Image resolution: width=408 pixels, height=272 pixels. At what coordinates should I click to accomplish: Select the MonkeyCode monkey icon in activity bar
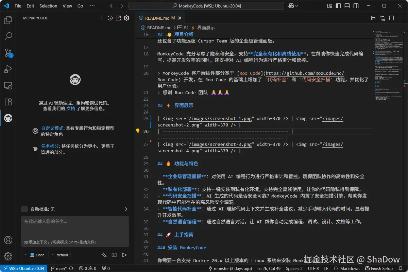coord(8,118)
